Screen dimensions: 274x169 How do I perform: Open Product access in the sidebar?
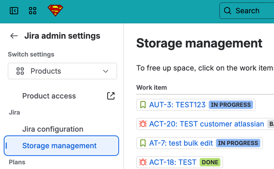point(49,96)
